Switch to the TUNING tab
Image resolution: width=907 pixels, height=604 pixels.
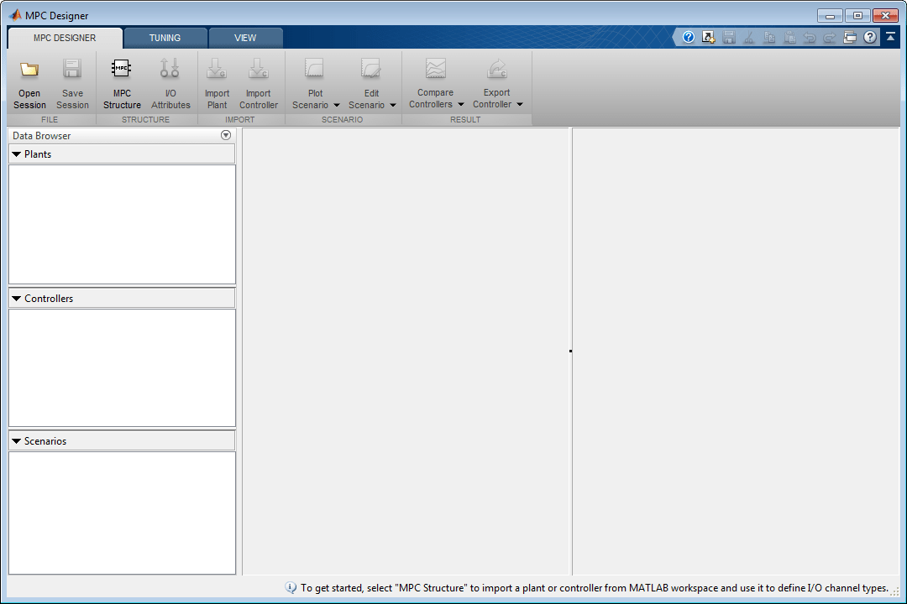coord(165,38)
